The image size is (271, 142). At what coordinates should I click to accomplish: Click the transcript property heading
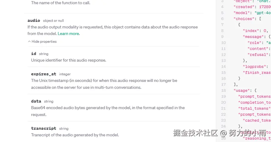click(43, 128)
